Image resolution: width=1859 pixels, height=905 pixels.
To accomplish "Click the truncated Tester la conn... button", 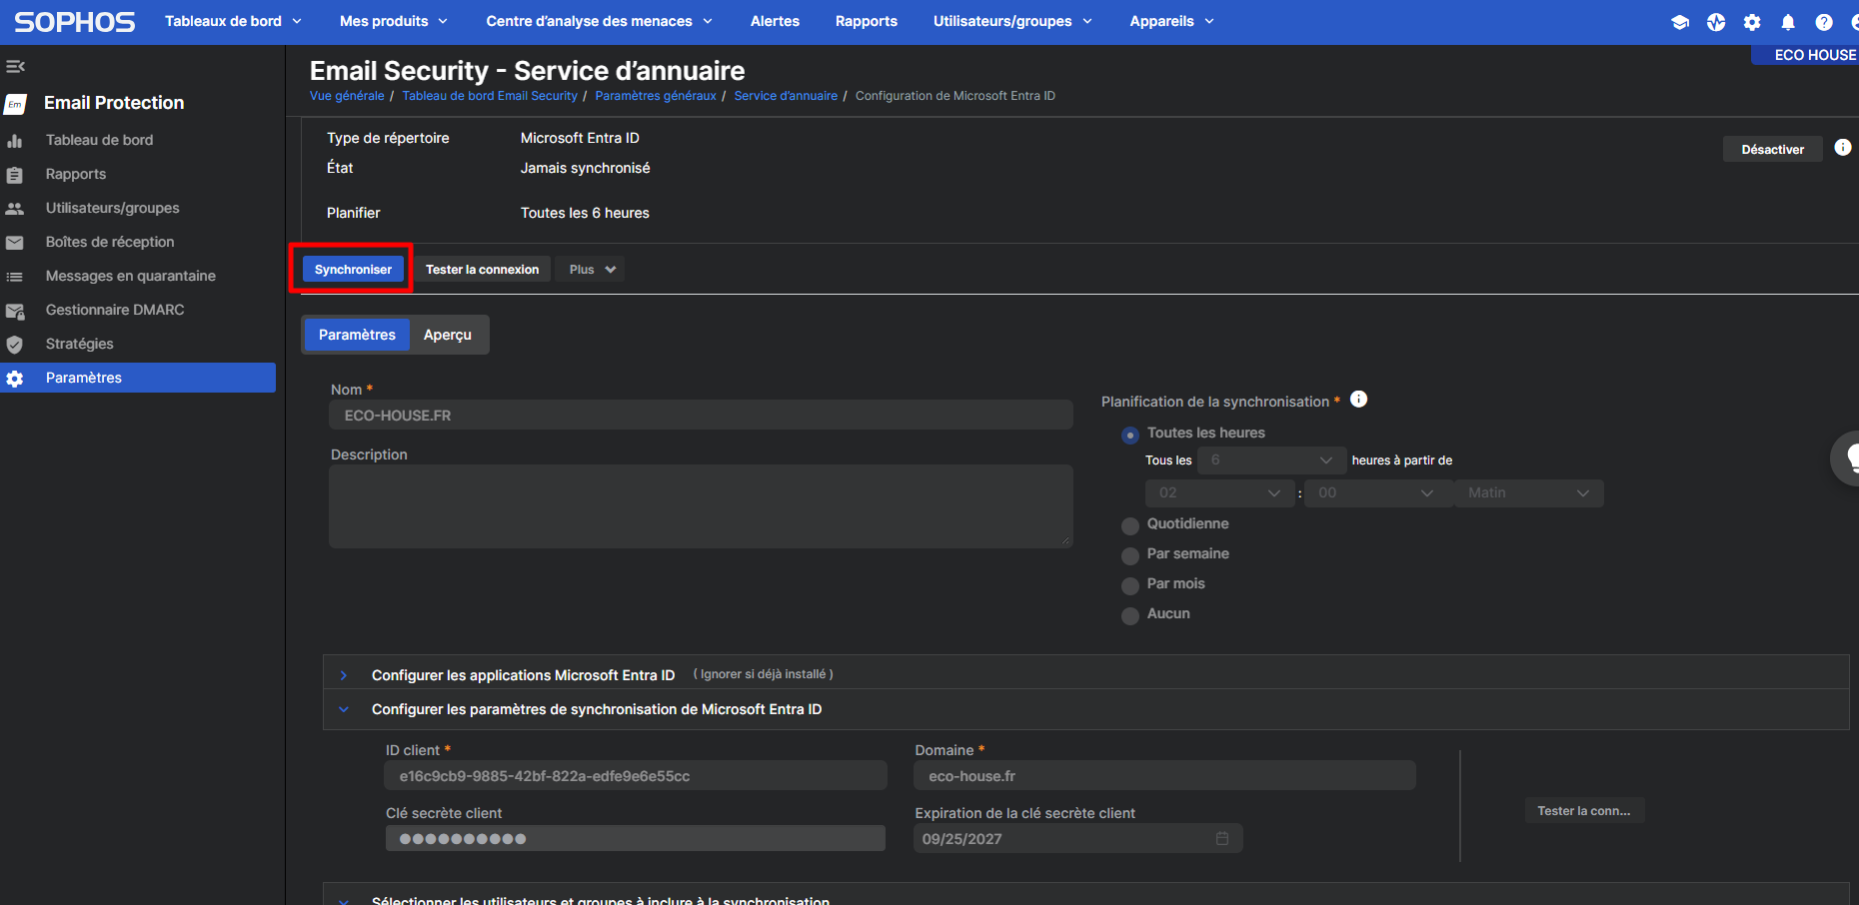I will (x=1584, y=811).
